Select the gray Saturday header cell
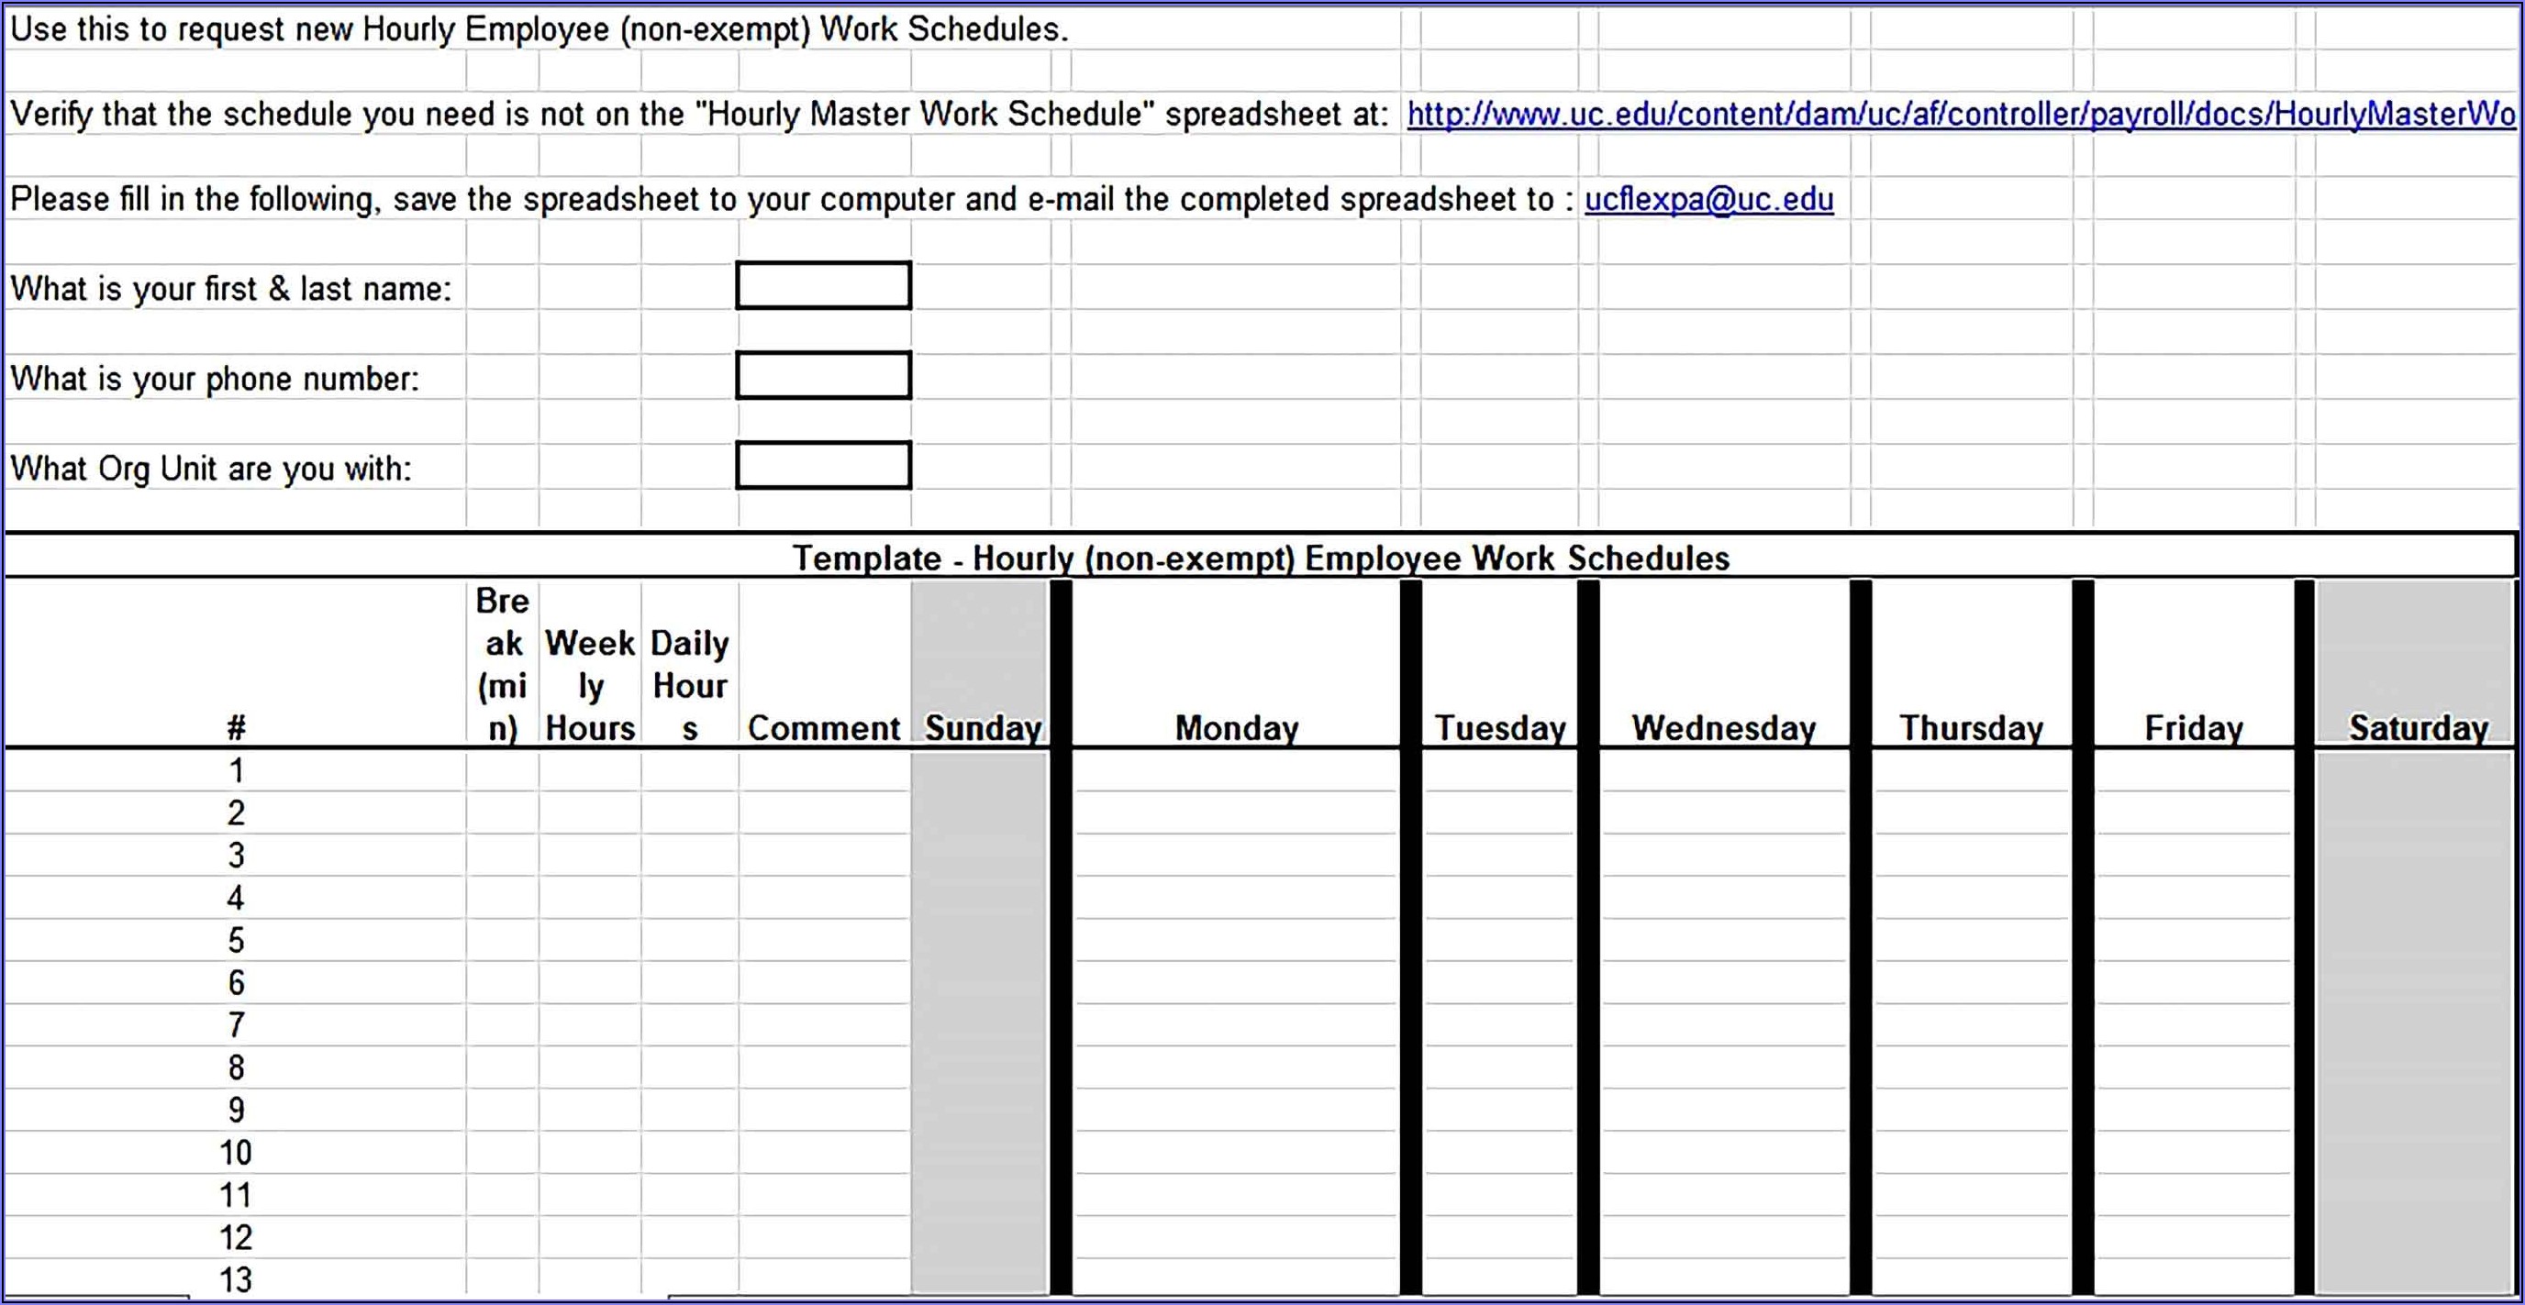Viewport: 2525px width, 1305px height. [2417, 728]
